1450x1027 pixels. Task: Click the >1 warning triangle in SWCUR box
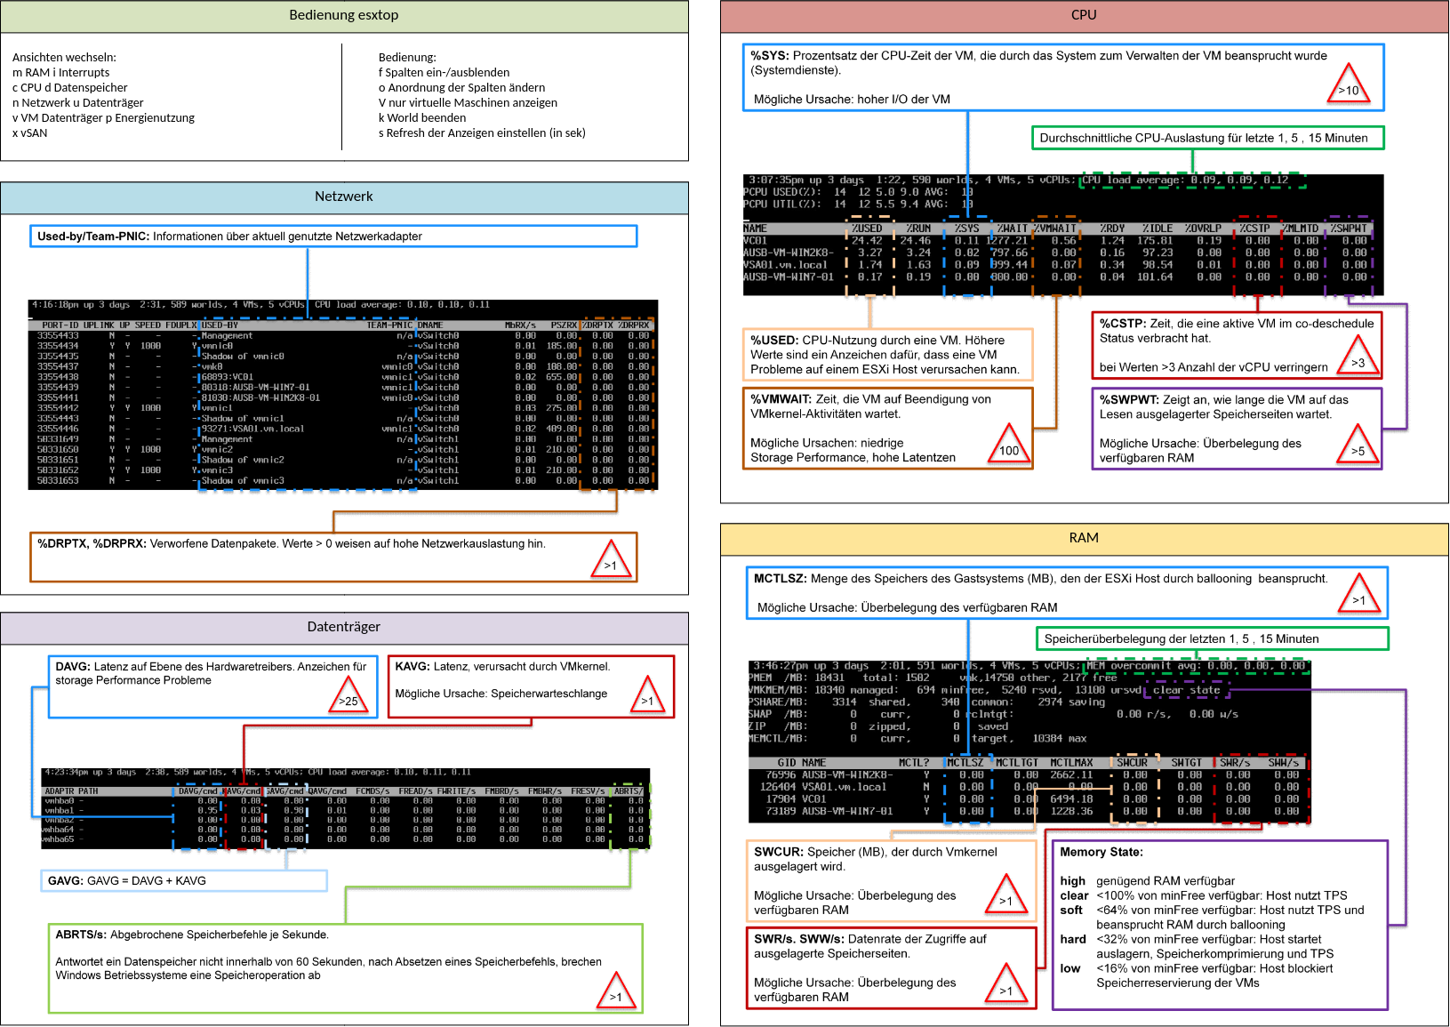click(x=1006, y=896)
